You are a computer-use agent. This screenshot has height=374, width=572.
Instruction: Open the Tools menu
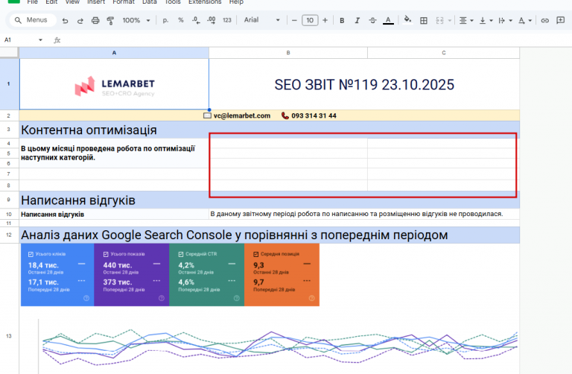coord(173,2)
